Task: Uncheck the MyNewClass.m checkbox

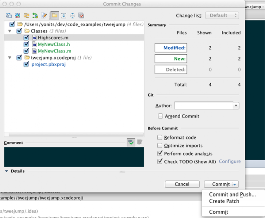Action: click(26, 51)
